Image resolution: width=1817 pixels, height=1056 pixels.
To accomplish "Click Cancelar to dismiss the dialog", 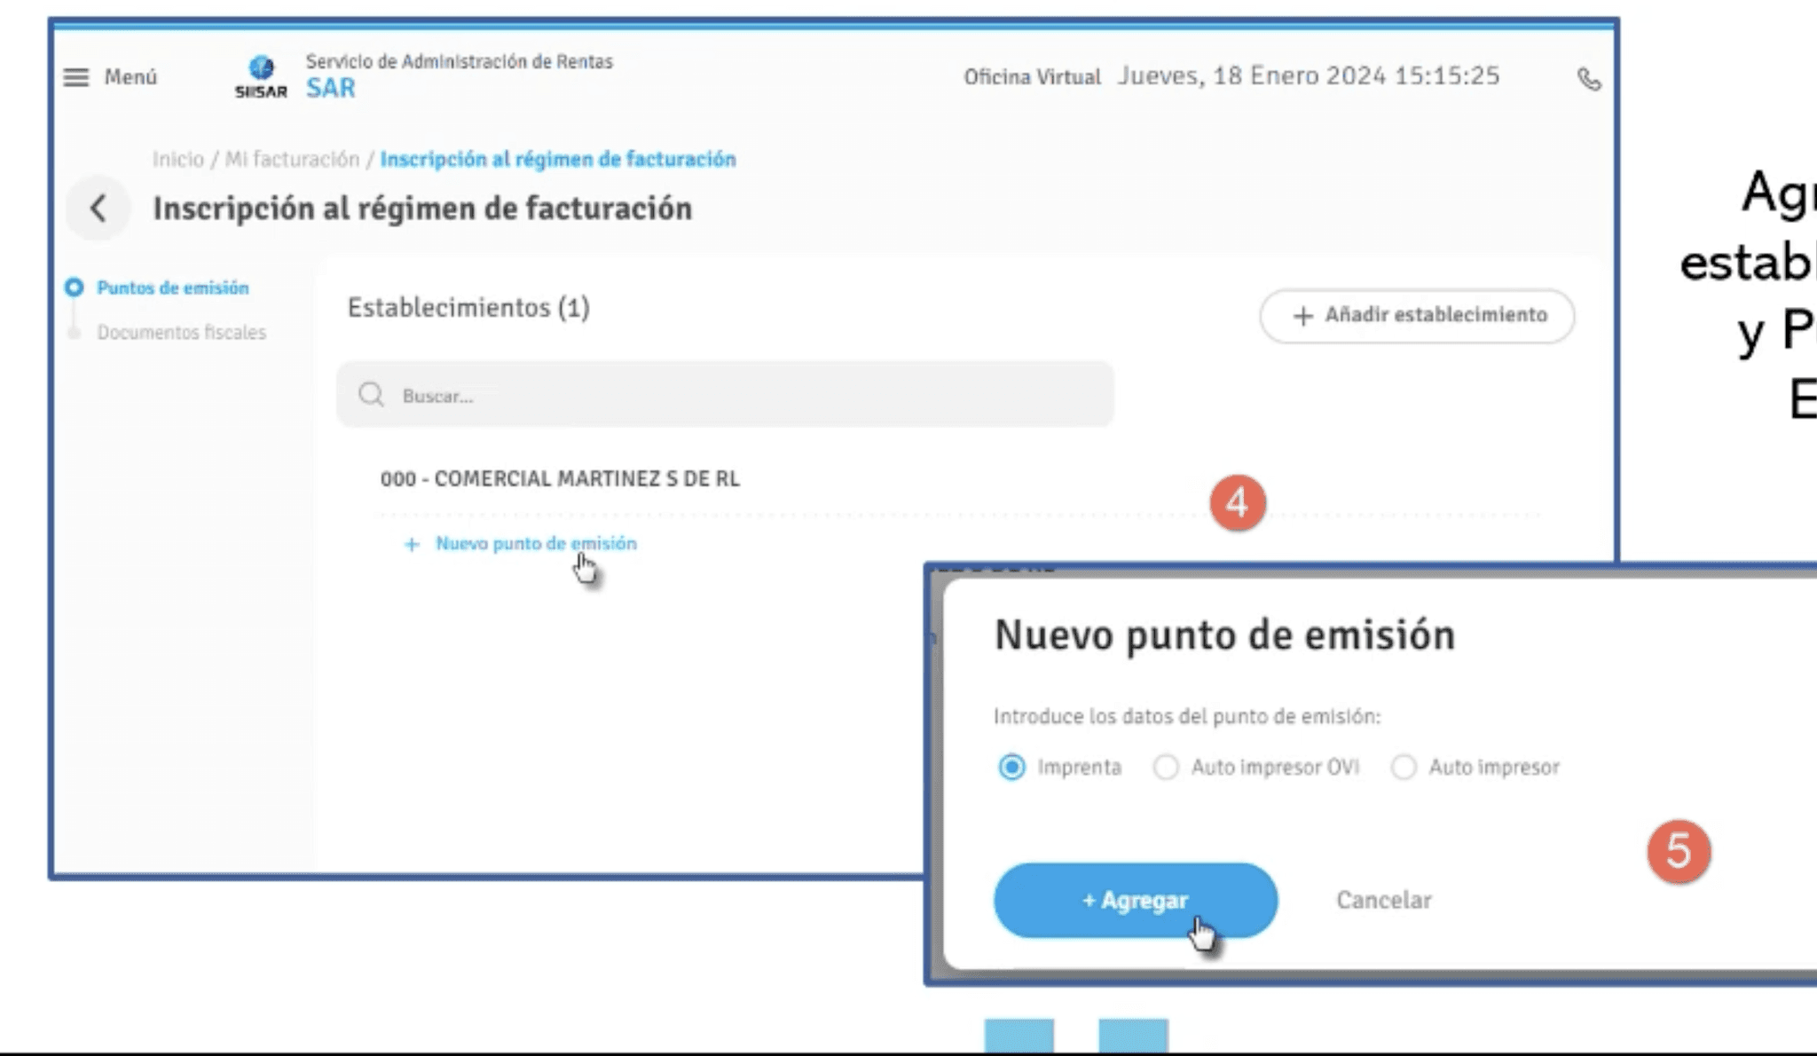I will (1382, 900).
